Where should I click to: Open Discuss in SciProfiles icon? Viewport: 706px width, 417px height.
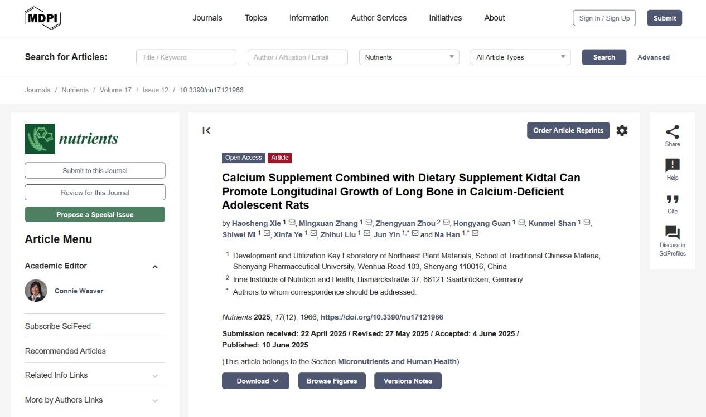click(673, 233)
